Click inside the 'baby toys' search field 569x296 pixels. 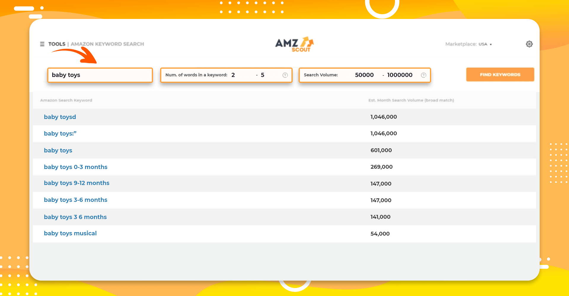tap(100, 75)
